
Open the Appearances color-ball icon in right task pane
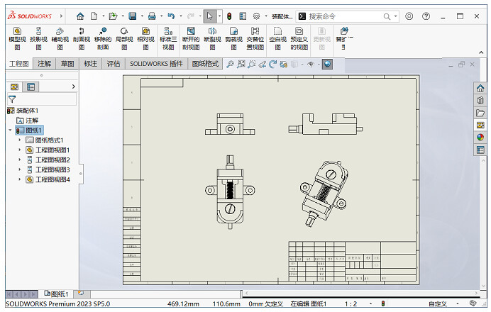click(480, 138)
